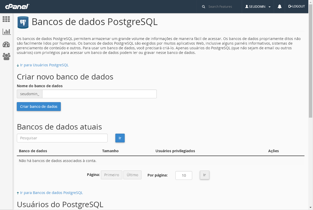Click the Por página number field
This screenshot has width=313, height=210.
click(184, 175)
